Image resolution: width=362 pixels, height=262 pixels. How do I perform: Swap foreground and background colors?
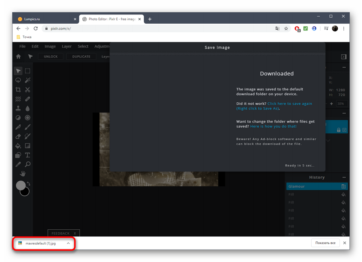pyautogui.click(x=29, y=184)
